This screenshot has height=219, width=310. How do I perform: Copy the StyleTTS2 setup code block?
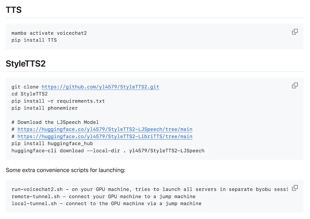coord(295,86)
